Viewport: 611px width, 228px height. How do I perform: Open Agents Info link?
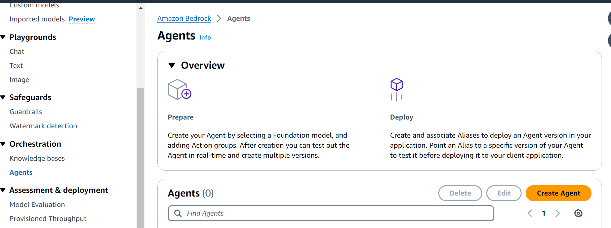coord(205,37)
